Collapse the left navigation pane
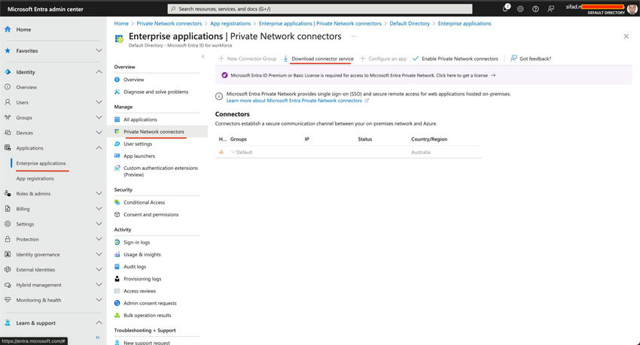This screenshot has height=345, width=640. [98, 337]
